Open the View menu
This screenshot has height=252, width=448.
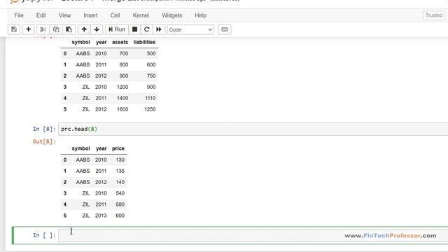[64, 15]
